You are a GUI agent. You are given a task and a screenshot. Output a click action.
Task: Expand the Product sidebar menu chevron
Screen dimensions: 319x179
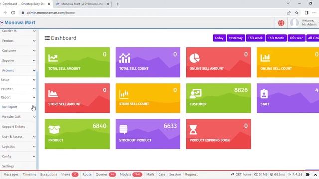coord(34,41)
